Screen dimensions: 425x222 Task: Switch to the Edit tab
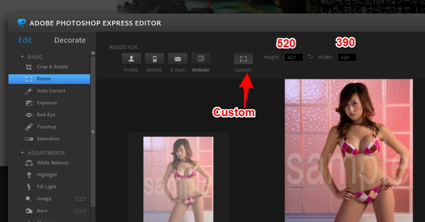pyautogui.click(x=25, y=40)
